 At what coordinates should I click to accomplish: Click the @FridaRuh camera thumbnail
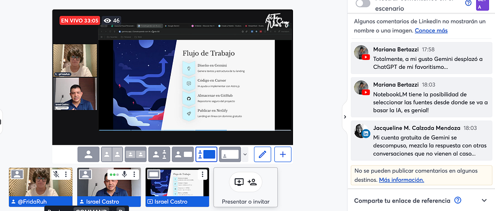tap(41, 188)
